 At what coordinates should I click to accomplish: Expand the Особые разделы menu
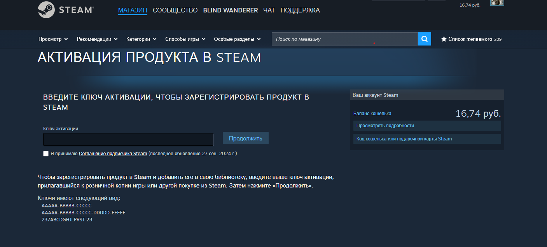[x=237, y=39]
